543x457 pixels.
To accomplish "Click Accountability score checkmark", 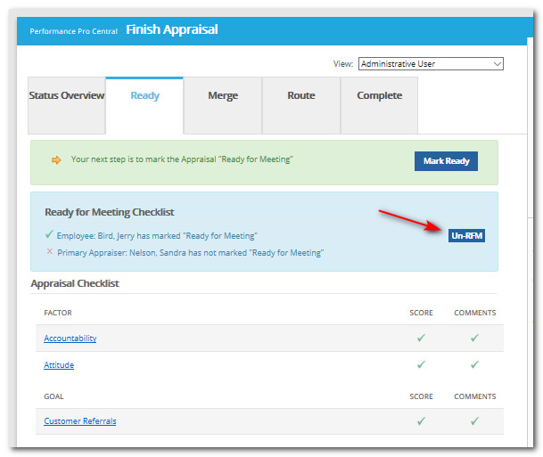I will point(421,339).
